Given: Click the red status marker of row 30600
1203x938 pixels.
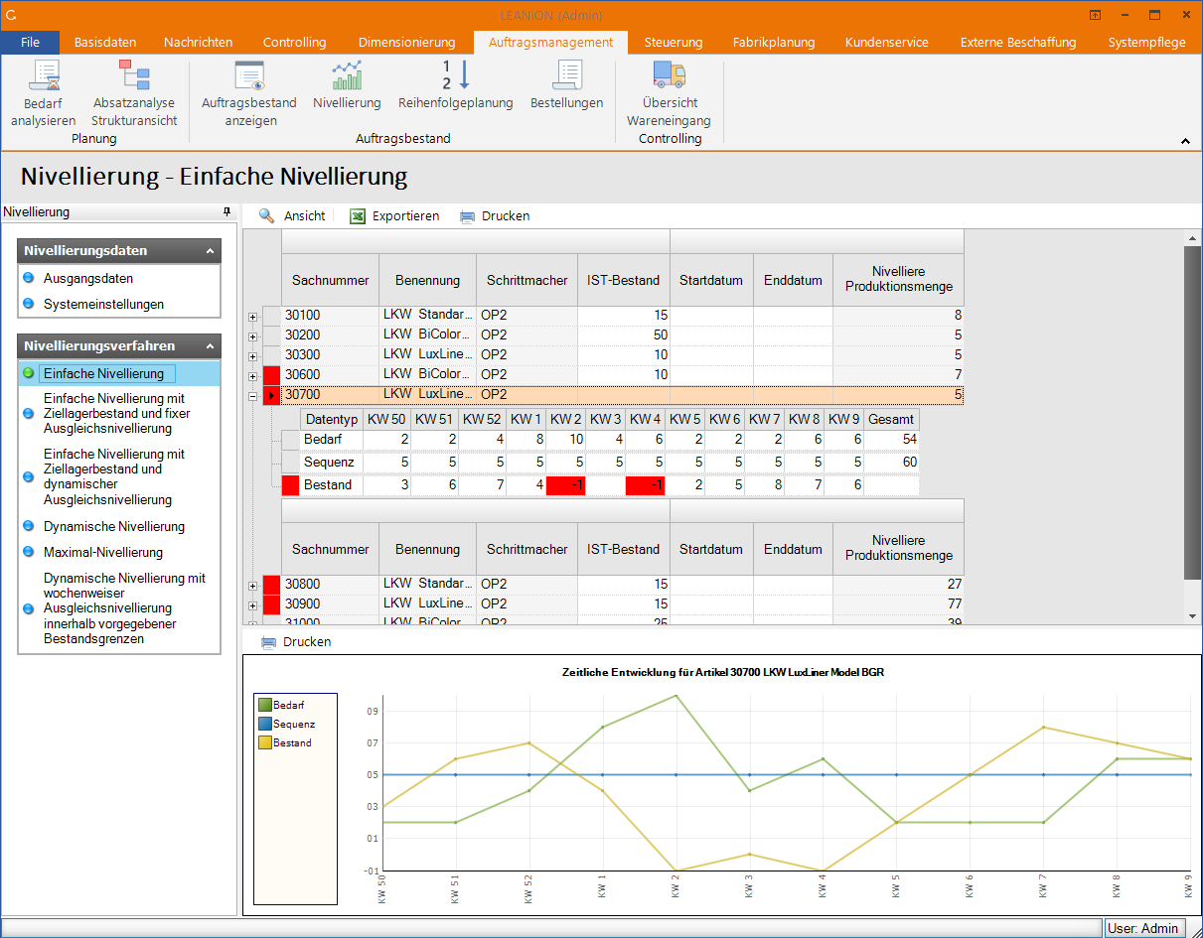Looking at the screenshot, I should click(272, 375).
